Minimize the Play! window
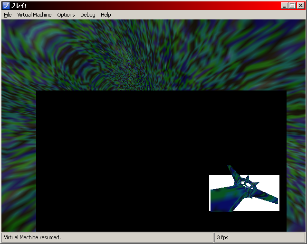This screenshot has width=307, height=244. 284,6
